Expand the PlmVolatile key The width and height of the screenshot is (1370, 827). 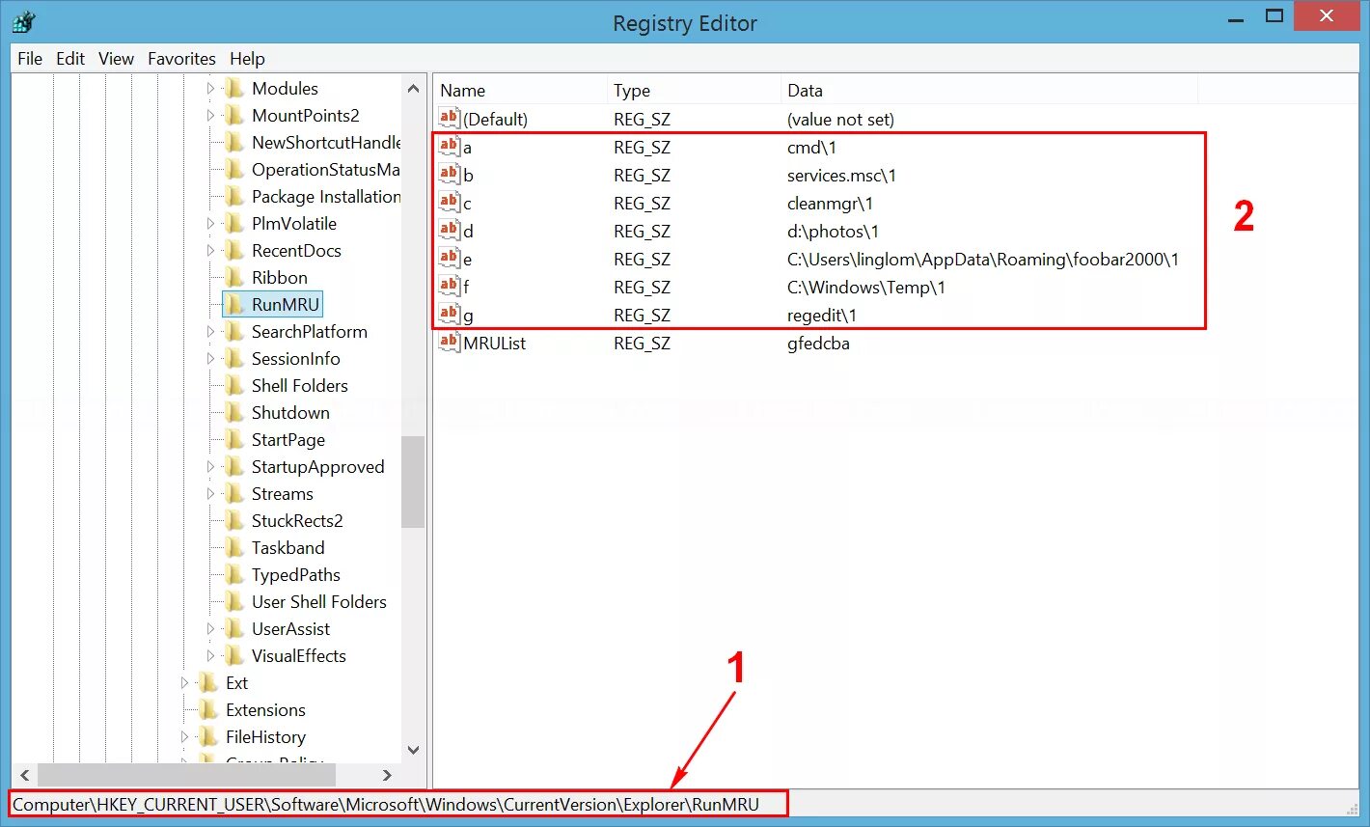click(210, 224)
